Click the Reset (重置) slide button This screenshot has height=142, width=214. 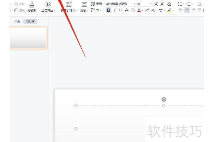click(97, 4)
